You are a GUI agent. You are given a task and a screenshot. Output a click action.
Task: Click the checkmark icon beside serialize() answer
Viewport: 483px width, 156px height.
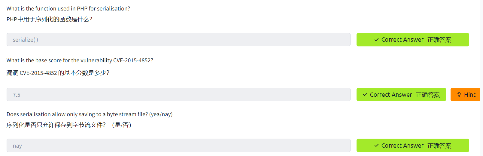point(376,40)
